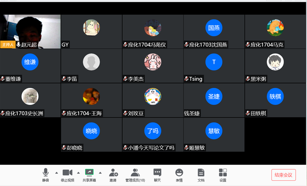Click the 主持人 host badge
This screenshot has width=307, height=186.
[x=8, y=45]
